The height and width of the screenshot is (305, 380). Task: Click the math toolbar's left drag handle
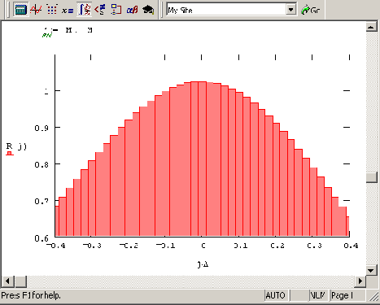(x=8, y=10)
